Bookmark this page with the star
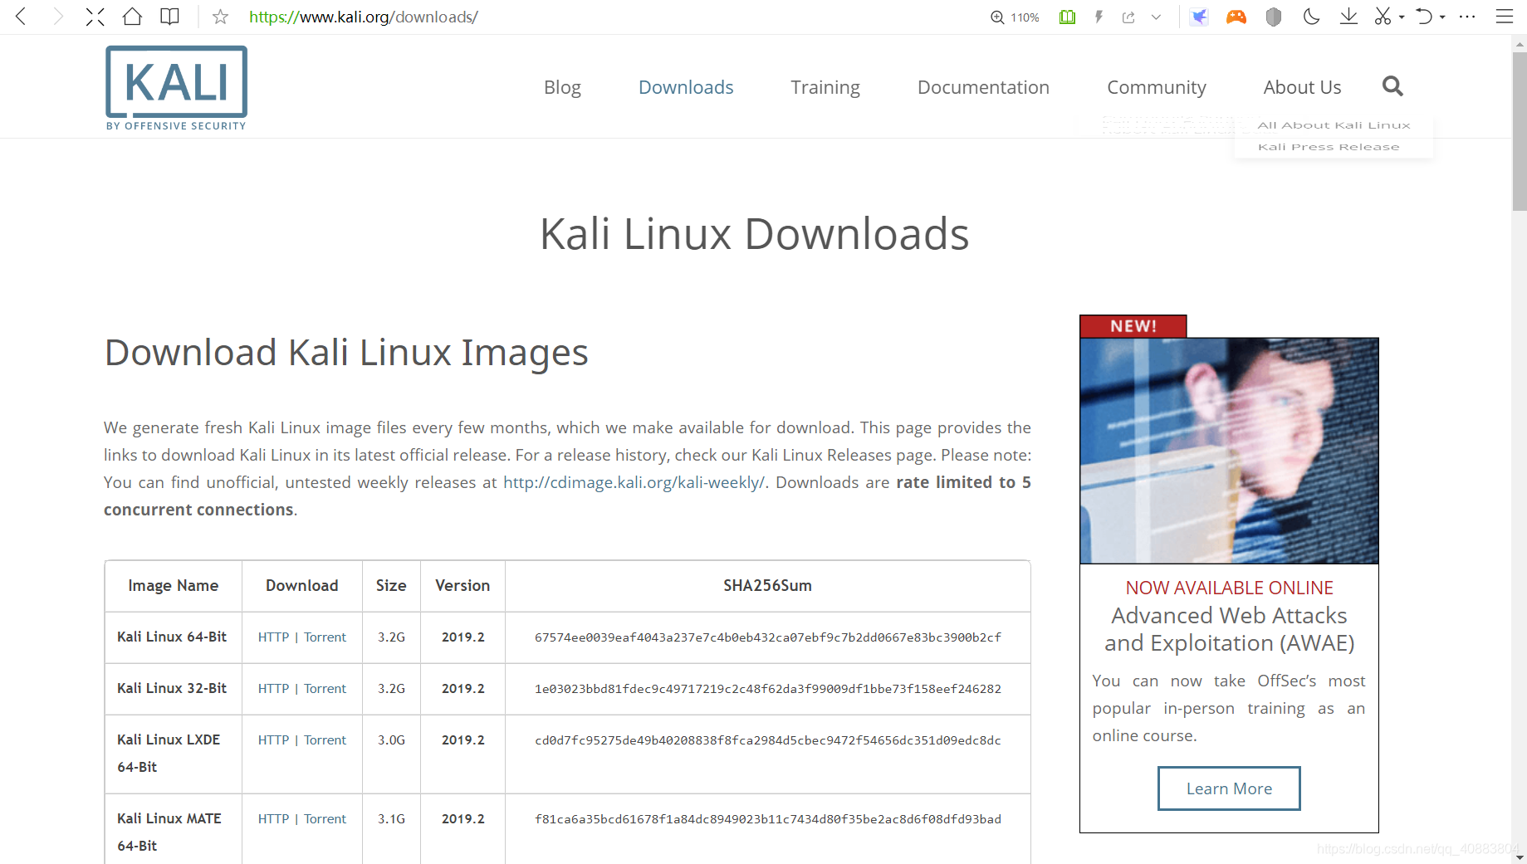The image size is (1527, 864). point(220,17)
